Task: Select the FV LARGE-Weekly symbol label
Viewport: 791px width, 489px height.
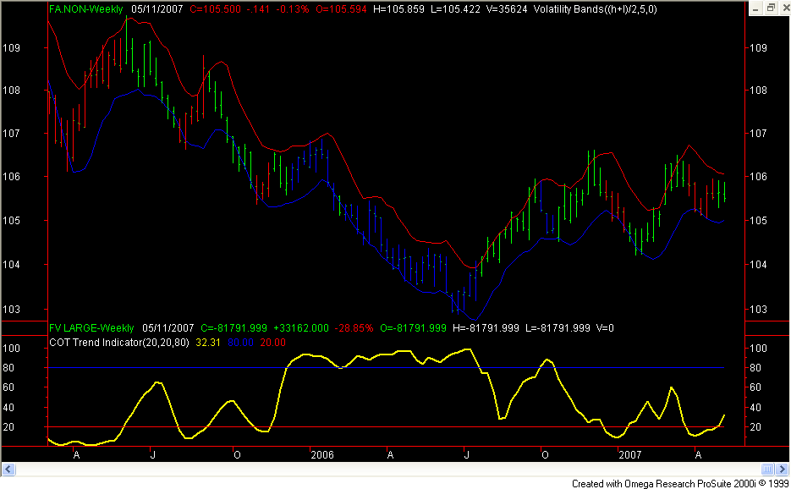Action: [x=91, y=328]
